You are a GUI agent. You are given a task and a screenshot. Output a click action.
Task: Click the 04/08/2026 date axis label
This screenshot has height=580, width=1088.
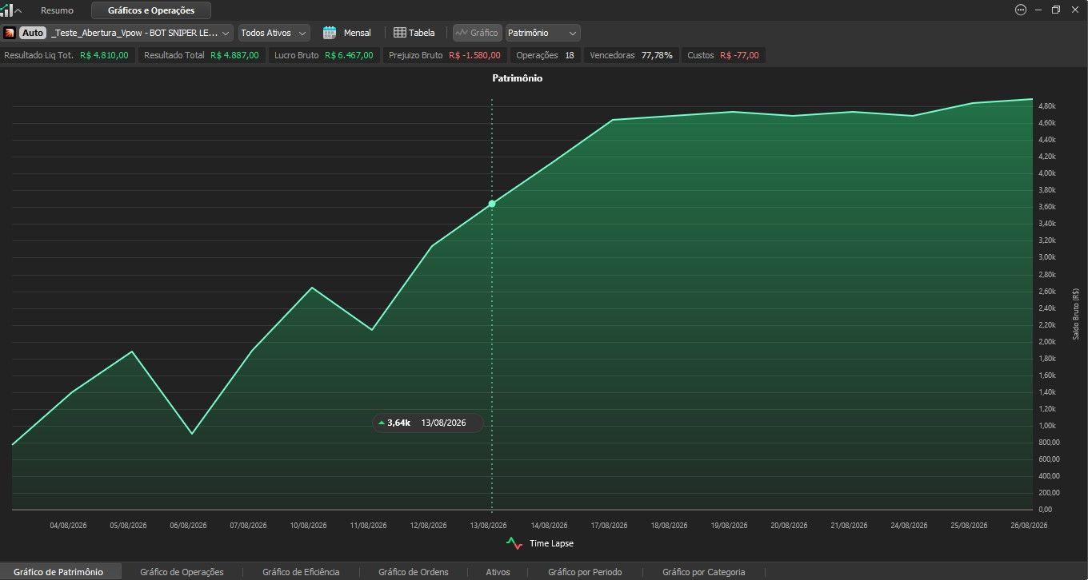(x=69, y=526)
